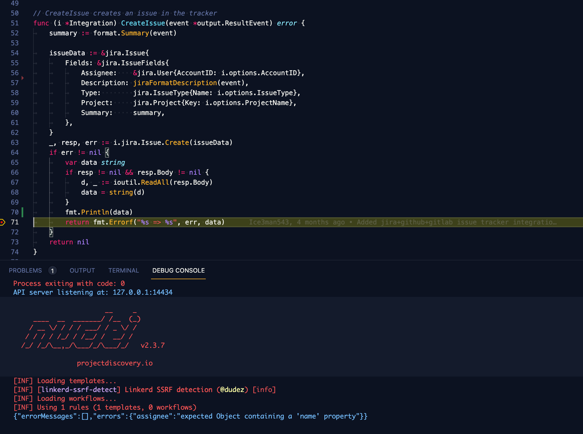Click the ReadAll call on line 67
Image resolution: width=583 pixels, height=434 pixels.
(x=155, y=182)
